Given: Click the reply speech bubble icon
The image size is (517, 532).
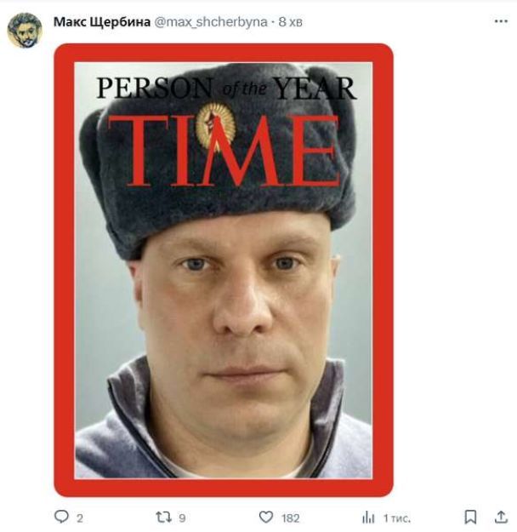Looking at the screenshot, I should (x=61, y=517).
